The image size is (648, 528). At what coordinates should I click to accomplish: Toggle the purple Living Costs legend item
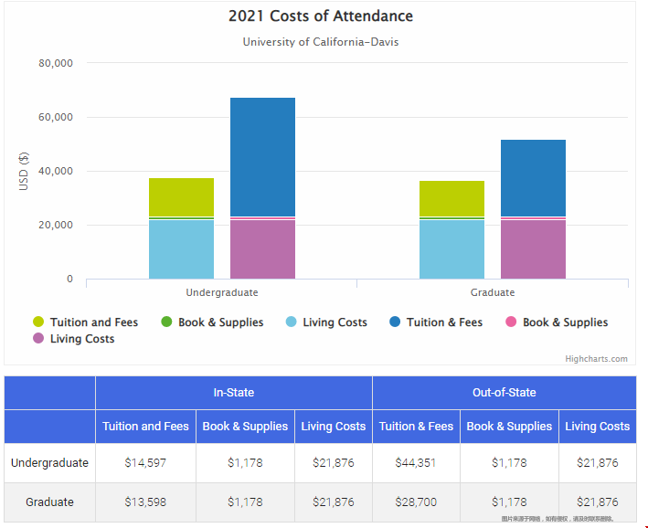(x=73, y=339)
